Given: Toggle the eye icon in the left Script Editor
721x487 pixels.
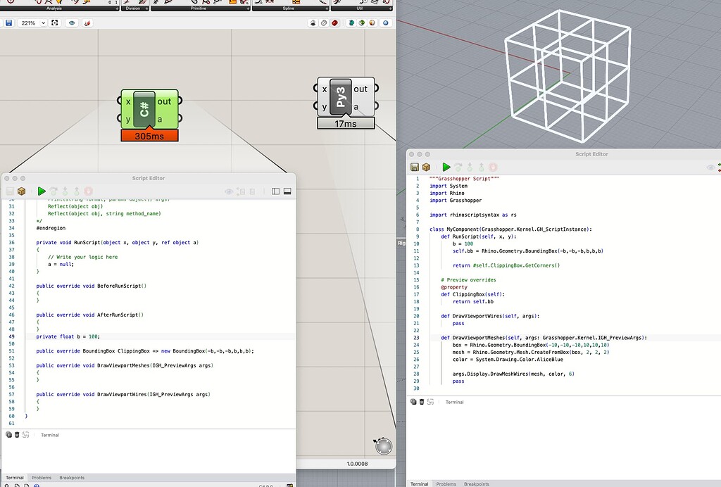Looking at the screenshot, I should pos(228,191).
